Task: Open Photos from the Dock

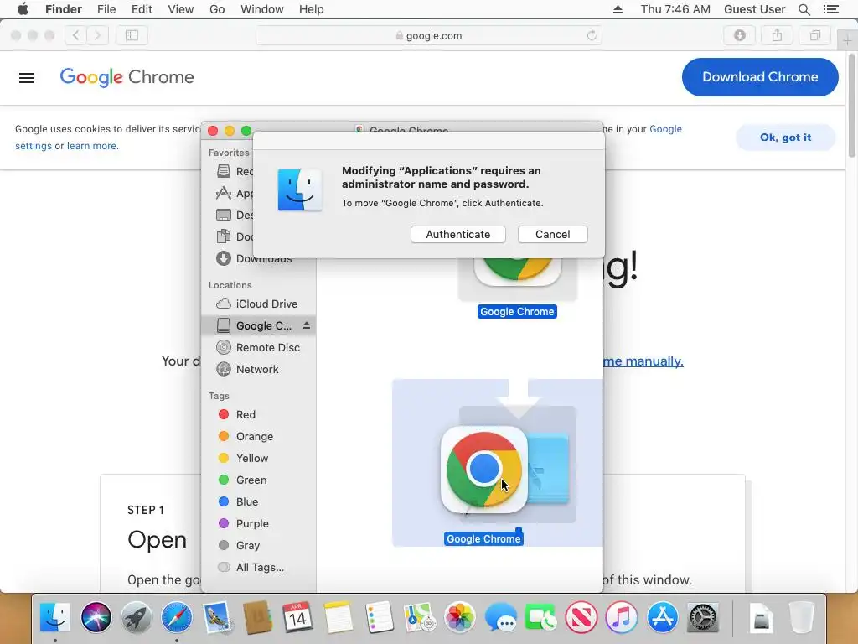Action: 460,618
